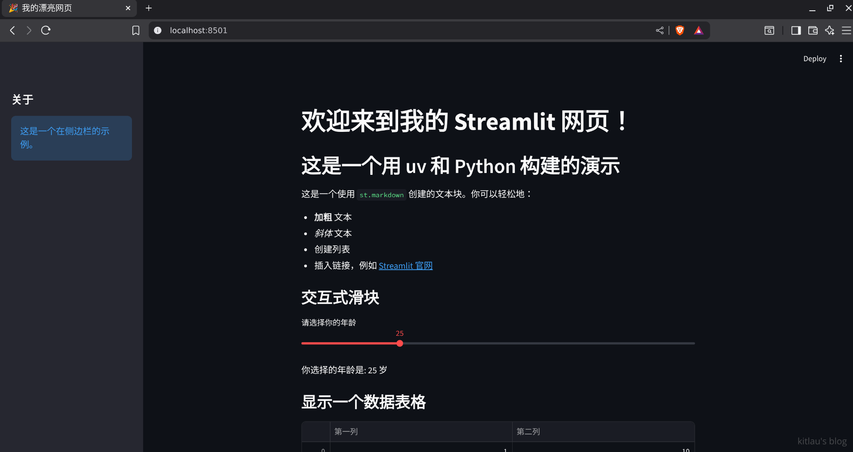Viewport: 853px width, 452px height.
Task: Click the 第二列 table column header
Action: (603, 431)
